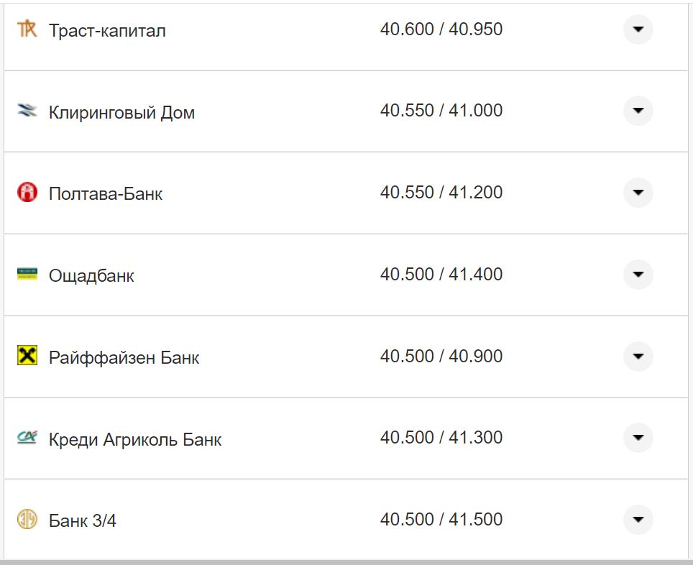Open details for Креди Агриколь Банк

[x=638, y=437]
